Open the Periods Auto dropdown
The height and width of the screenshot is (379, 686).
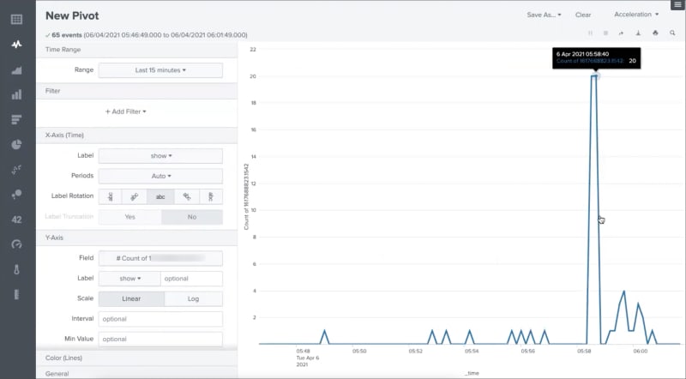160,176
